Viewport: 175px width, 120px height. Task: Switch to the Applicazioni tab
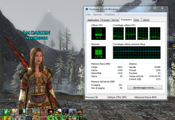coord(93,20)
